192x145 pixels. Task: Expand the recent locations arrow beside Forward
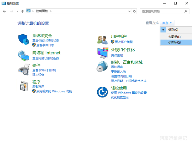[17, 11]
